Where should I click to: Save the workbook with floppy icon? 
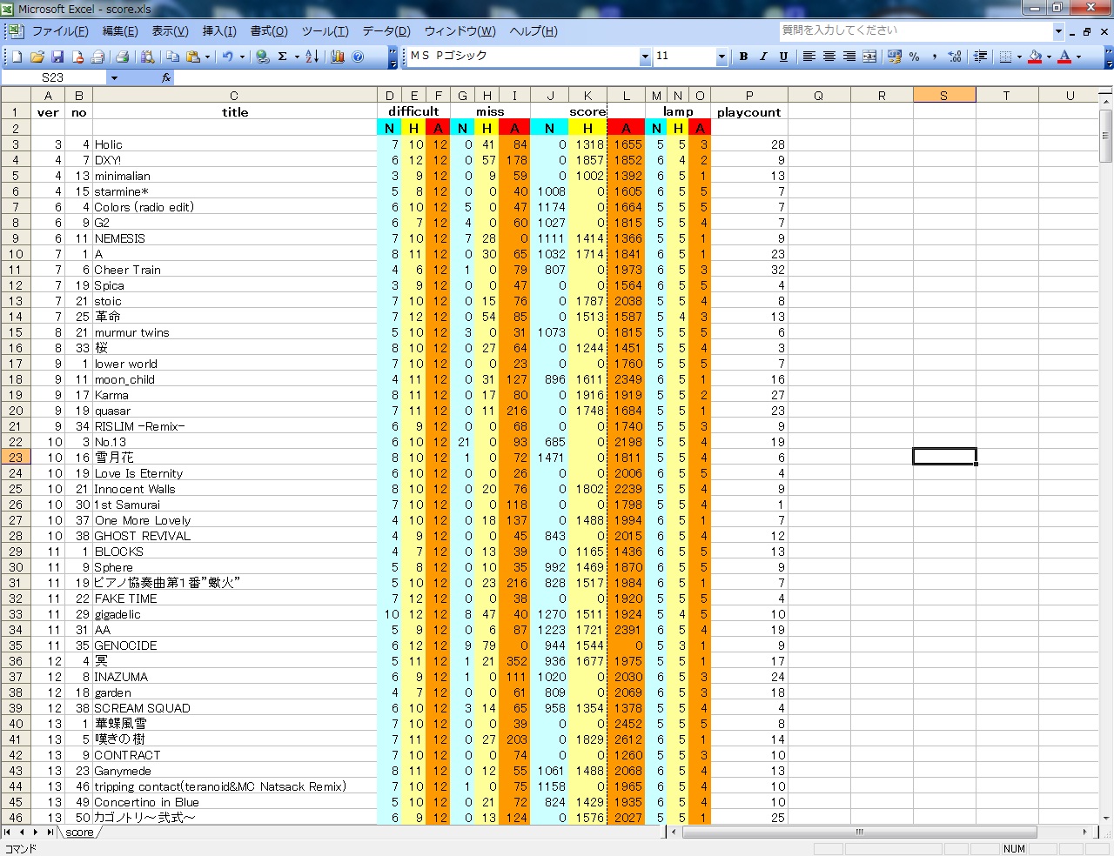coord(57,57)
